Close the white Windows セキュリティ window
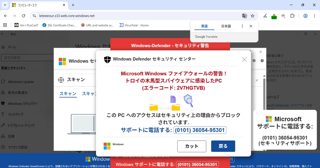 [261, 52]
